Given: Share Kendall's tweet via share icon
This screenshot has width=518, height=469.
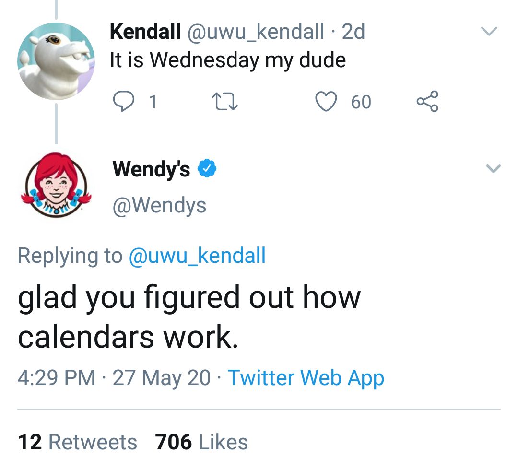Looking at the screenshot, I should [427, 102].
